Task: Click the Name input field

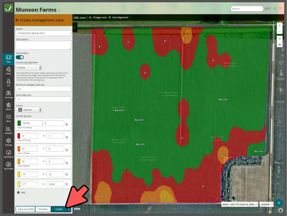Action: pyautogui.click(x=43, y=33)
